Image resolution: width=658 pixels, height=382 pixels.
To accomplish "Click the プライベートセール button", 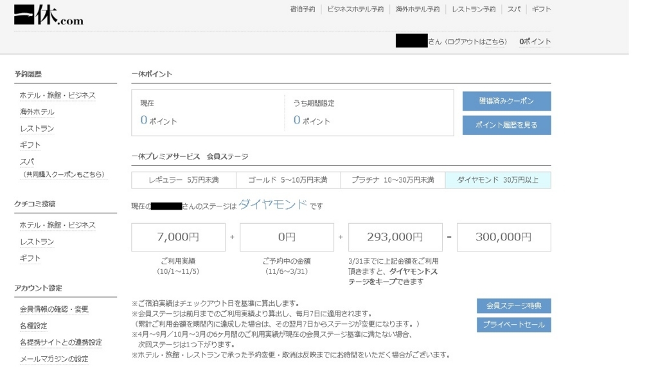I will (x=513, y=325).
